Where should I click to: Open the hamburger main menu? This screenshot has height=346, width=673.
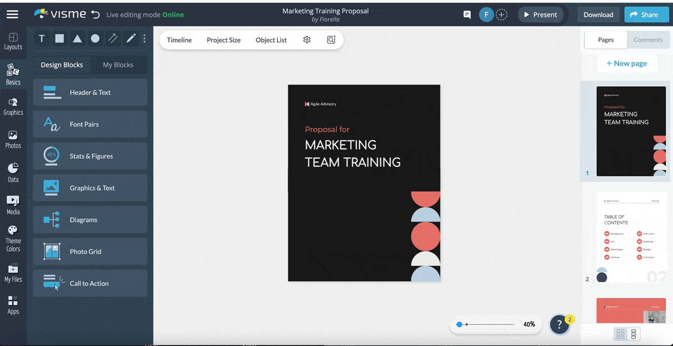click(x=12, y=15)
